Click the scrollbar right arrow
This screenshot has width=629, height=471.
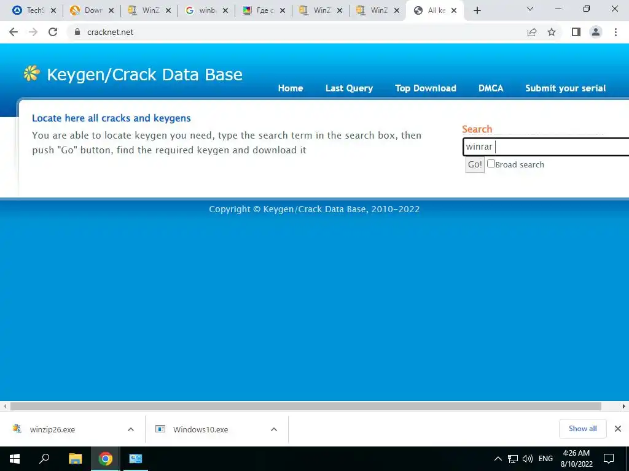coord(624,407)
